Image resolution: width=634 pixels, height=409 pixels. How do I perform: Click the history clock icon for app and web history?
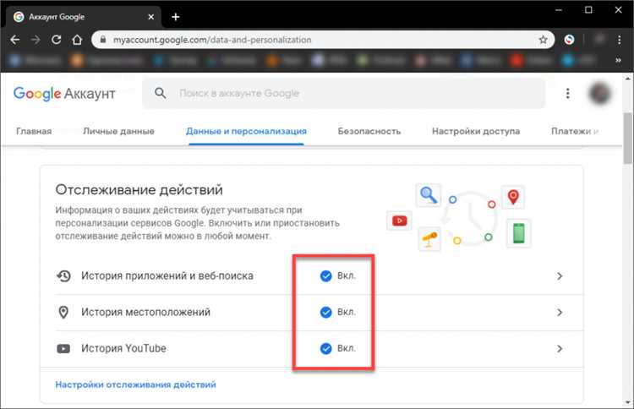click(x=63, y=276)
